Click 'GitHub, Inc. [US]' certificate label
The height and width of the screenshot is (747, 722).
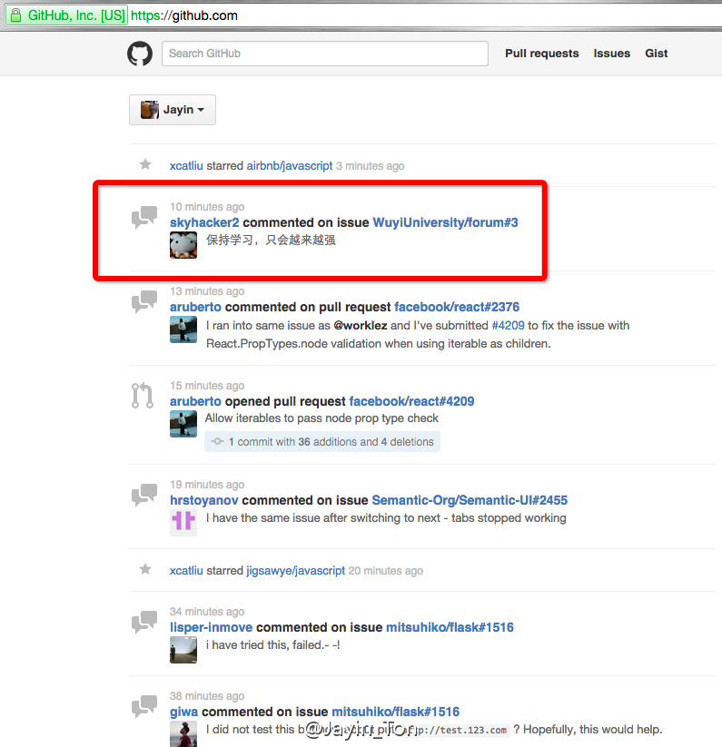76,15
